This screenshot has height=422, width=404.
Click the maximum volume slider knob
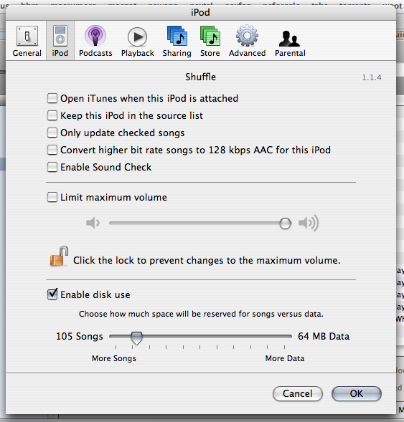tap(285, 224)
